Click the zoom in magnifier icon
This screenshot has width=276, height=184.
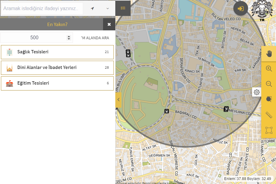269,69
